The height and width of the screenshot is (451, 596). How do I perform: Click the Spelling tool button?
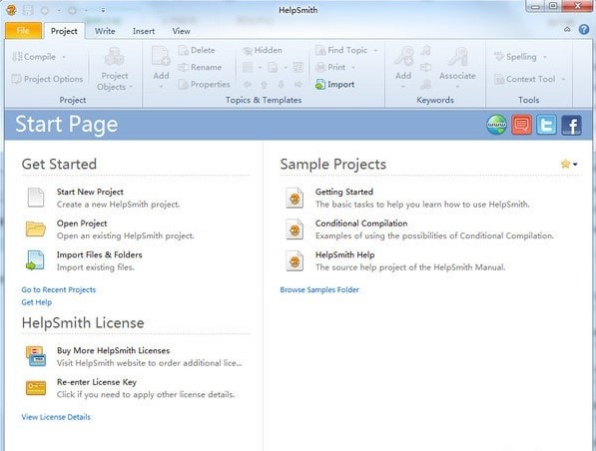point(515,57)
